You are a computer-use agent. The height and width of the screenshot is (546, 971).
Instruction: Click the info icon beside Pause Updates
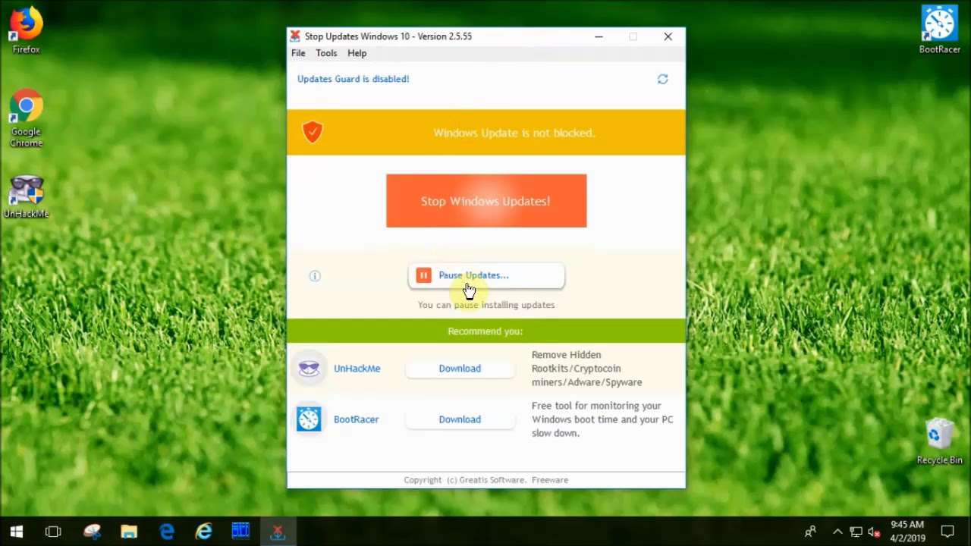click(315, 276)
